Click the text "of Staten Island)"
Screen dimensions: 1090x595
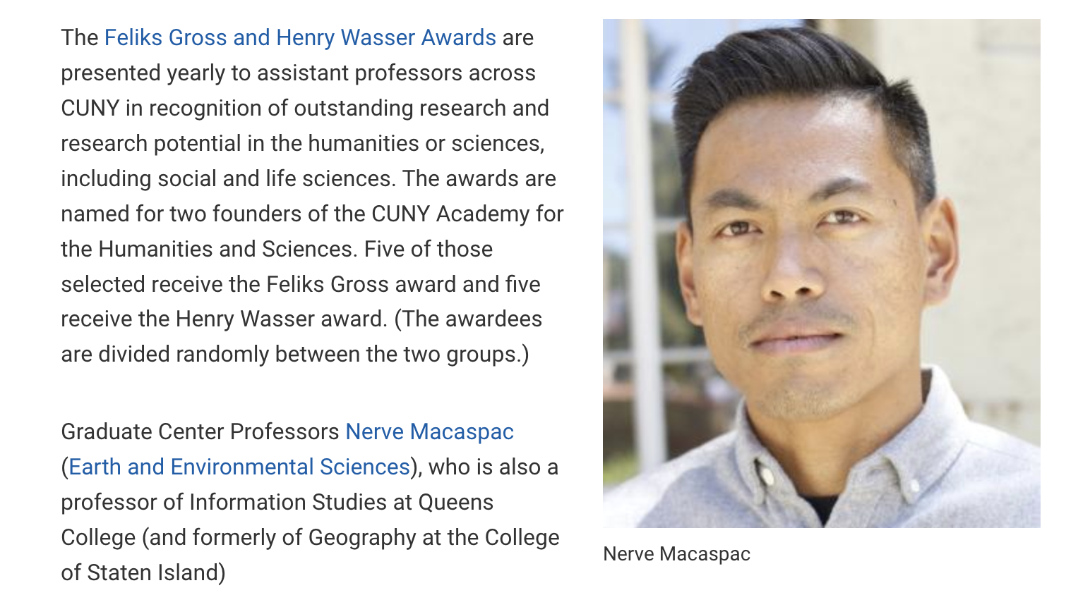[x=143, y=572]
